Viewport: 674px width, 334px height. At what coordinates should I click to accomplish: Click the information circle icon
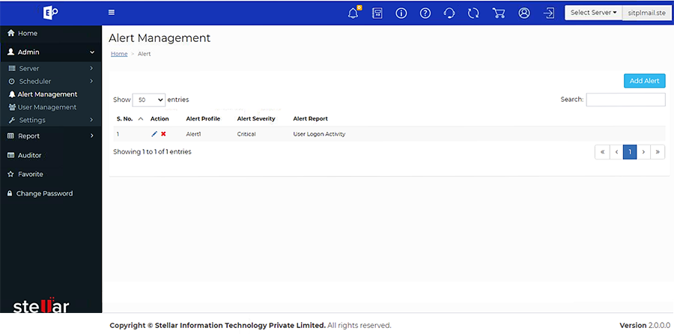click(401, 13)
